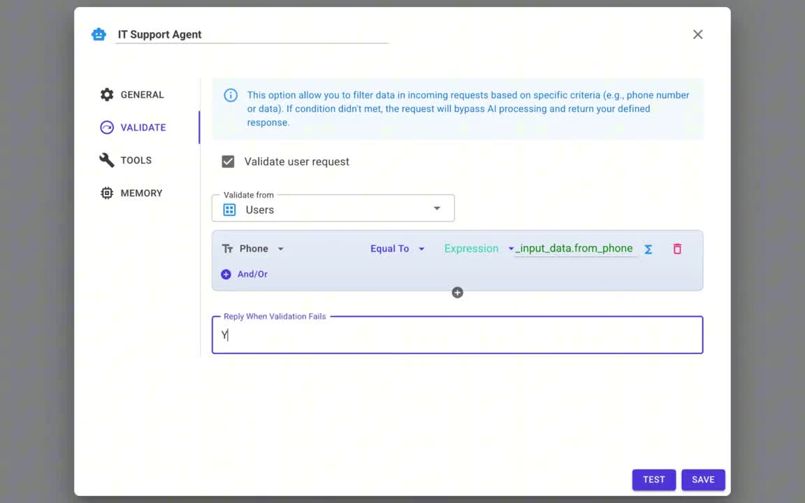Click the text-type icon beside Phone
The width and height of the screenshot is (805, 503).
point(227,249)
